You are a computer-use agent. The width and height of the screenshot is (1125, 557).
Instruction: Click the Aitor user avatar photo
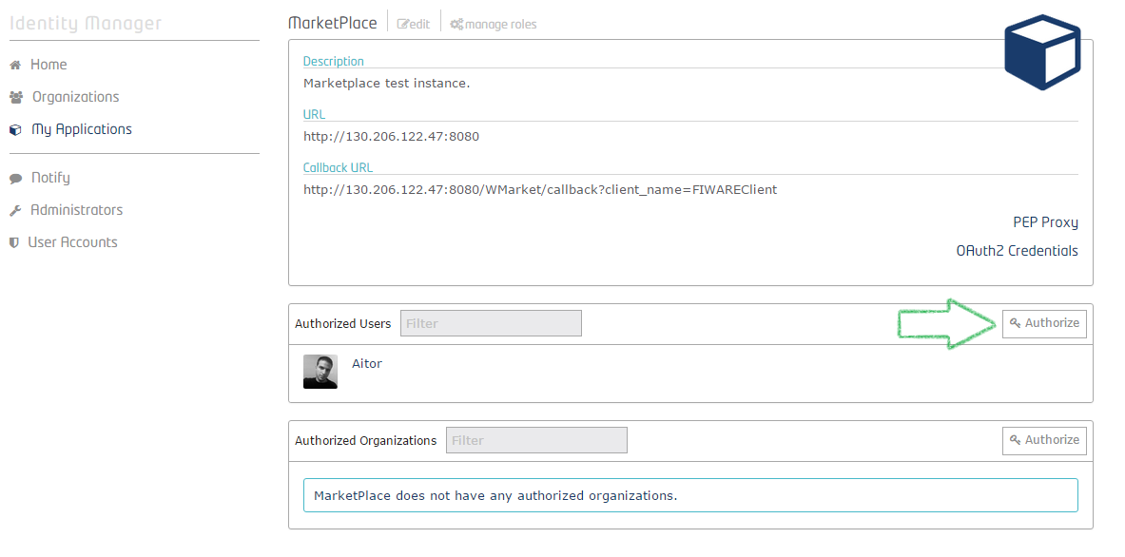(x=320, y=372)
